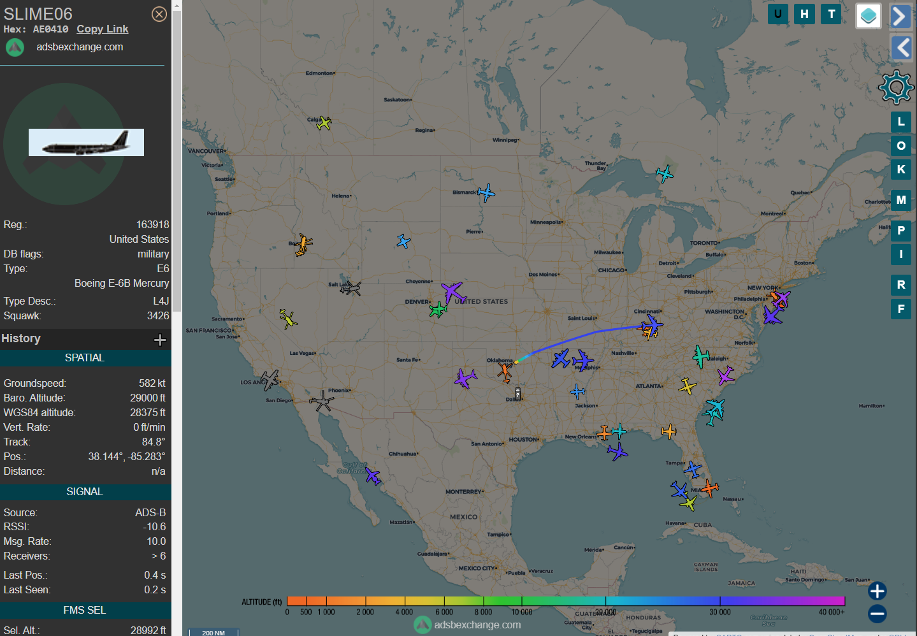Viewport: 917px width, 636px height.
Task: Click the registration 163918 value
Action: [153, 225]
